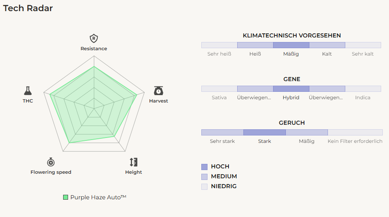This screenshot has height=217, width=389.
Task: Select the Mäßig climate segment
Action: coord(291,45)
